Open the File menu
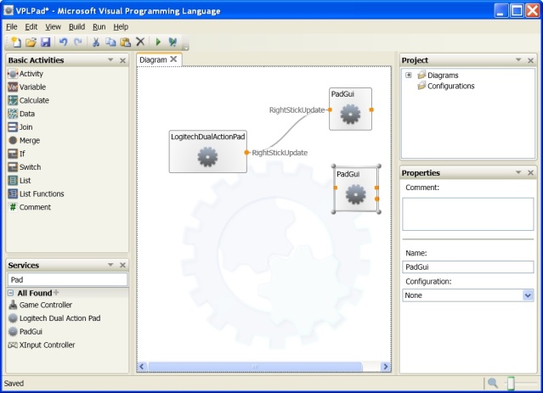Image resolution: width=543 pixels, height=393 pixels. point(11,26)
